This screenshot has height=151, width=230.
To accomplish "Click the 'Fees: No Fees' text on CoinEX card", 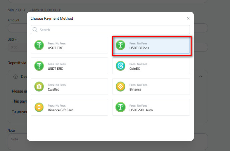I will click(x=138, y=64).
